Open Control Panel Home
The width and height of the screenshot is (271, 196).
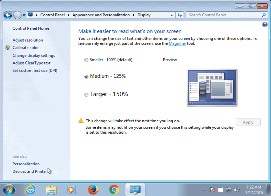[31, 28]
